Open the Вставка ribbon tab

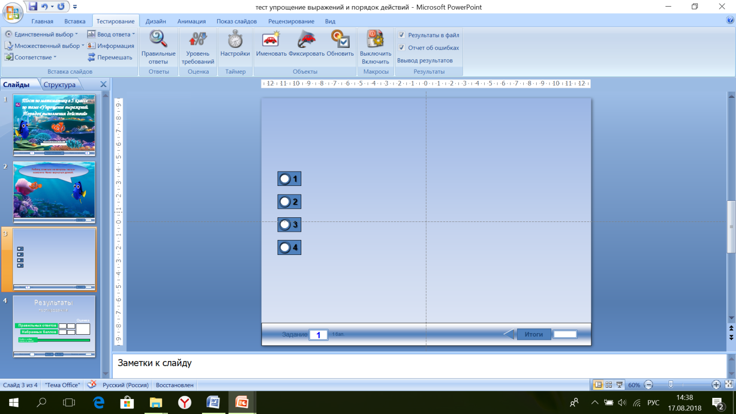point(75,21)
